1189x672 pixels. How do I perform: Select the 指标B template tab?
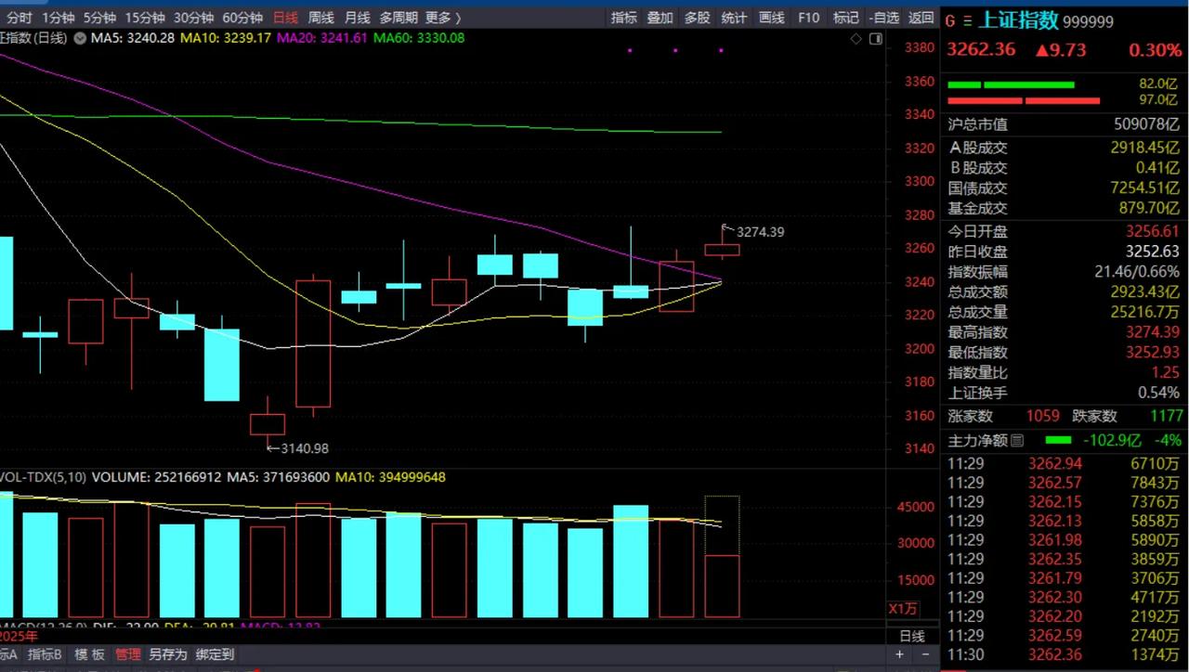tap(45, 654)
